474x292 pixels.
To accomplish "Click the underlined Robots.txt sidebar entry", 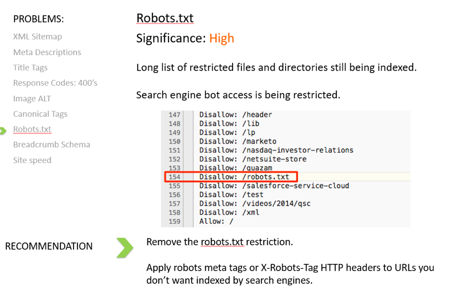I will pos(32,129).
